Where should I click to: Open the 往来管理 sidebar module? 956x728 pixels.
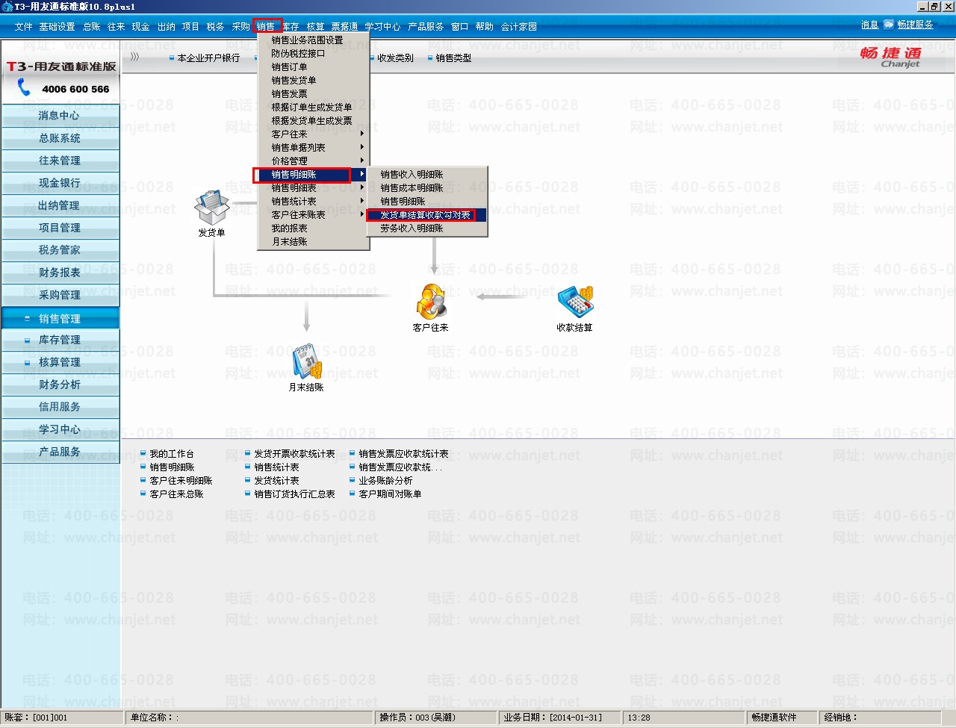[60, 161]
